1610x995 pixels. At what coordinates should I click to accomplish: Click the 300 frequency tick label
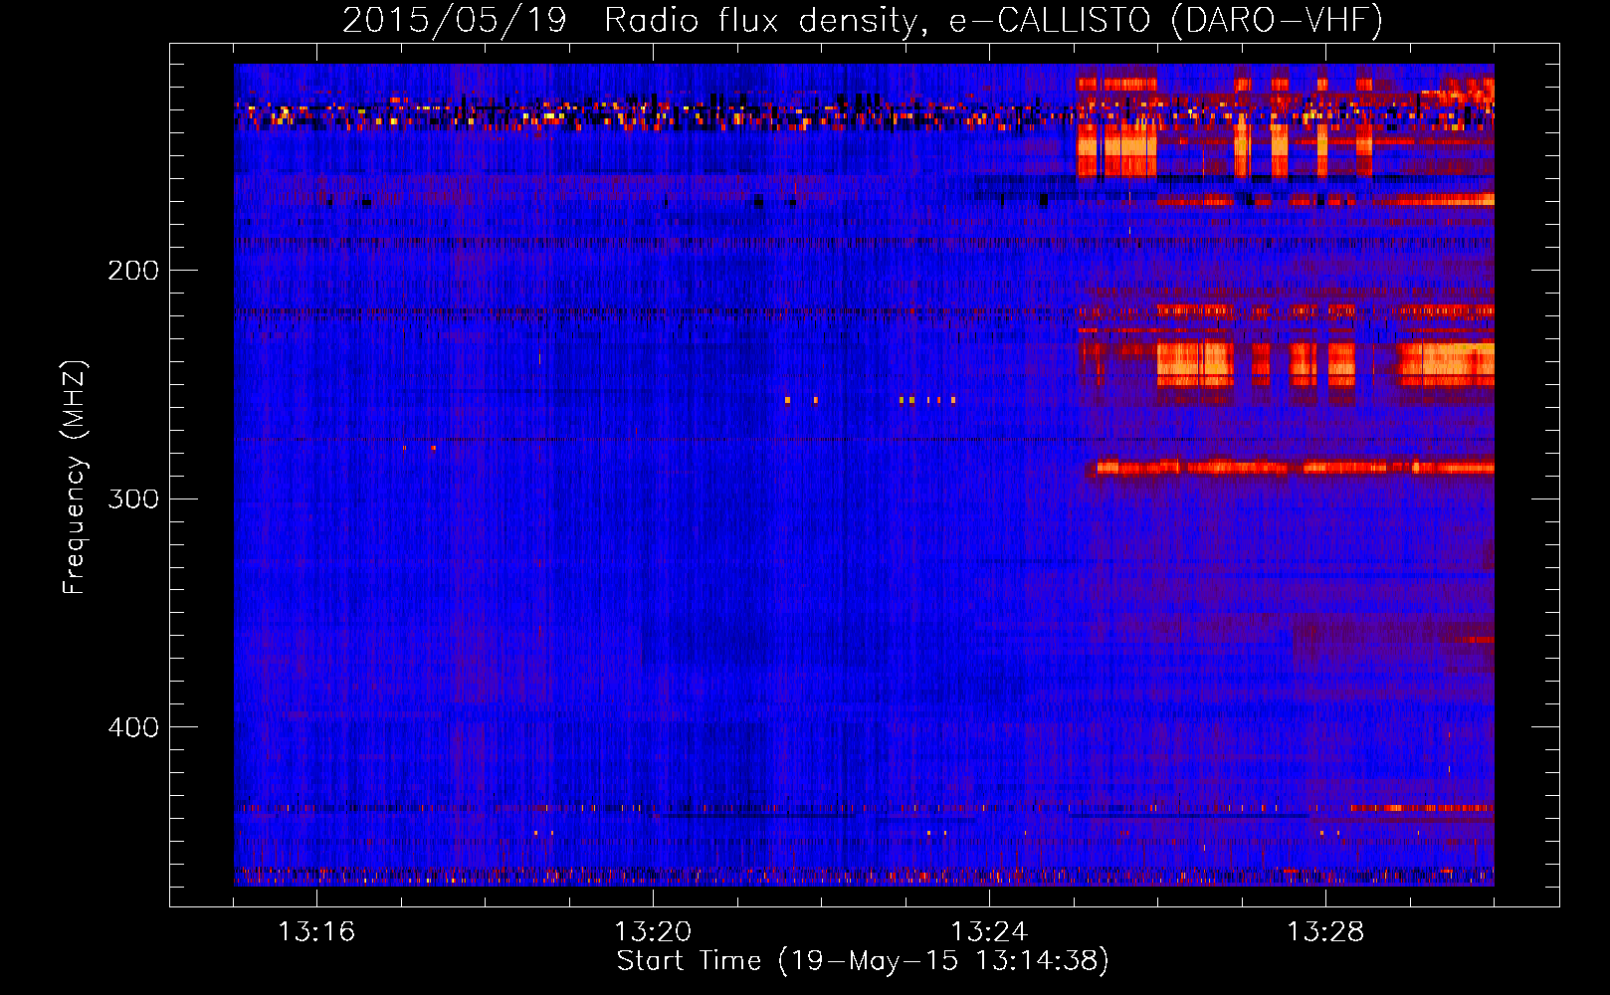coord(133,498)
